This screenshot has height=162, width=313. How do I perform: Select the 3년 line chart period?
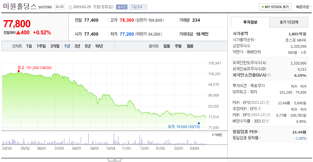[x=77, y=46]
